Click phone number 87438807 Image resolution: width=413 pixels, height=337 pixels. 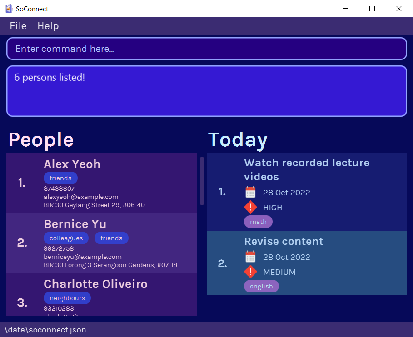[x=59, y=188]
